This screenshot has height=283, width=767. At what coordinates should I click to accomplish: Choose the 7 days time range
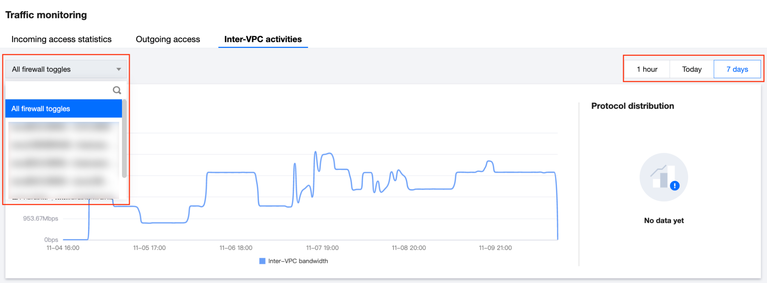pos(737,69)
